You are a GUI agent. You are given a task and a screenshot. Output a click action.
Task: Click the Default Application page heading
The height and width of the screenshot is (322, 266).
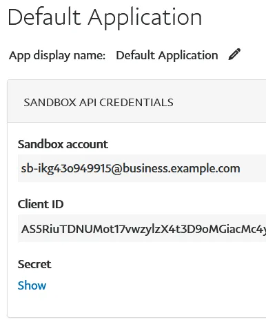tap(105, 18)
